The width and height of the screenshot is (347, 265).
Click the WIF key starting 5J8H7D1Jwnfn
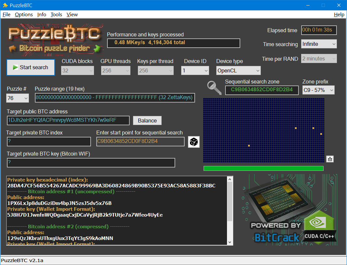[85, 215]
